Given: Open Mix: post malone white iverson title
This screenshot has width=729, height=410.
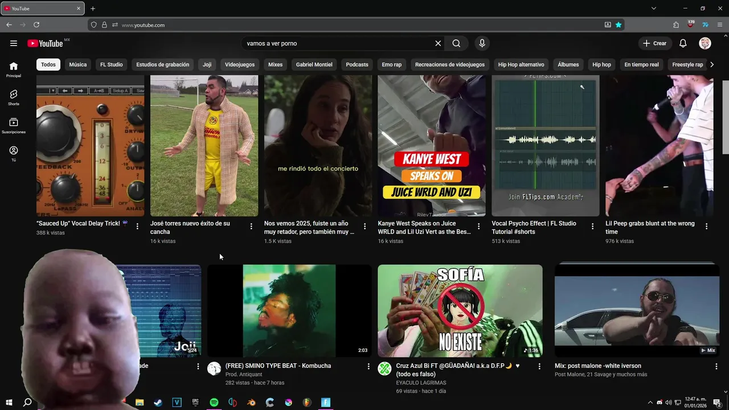Looking at the screenshot, I should click(x=598, y=366).
